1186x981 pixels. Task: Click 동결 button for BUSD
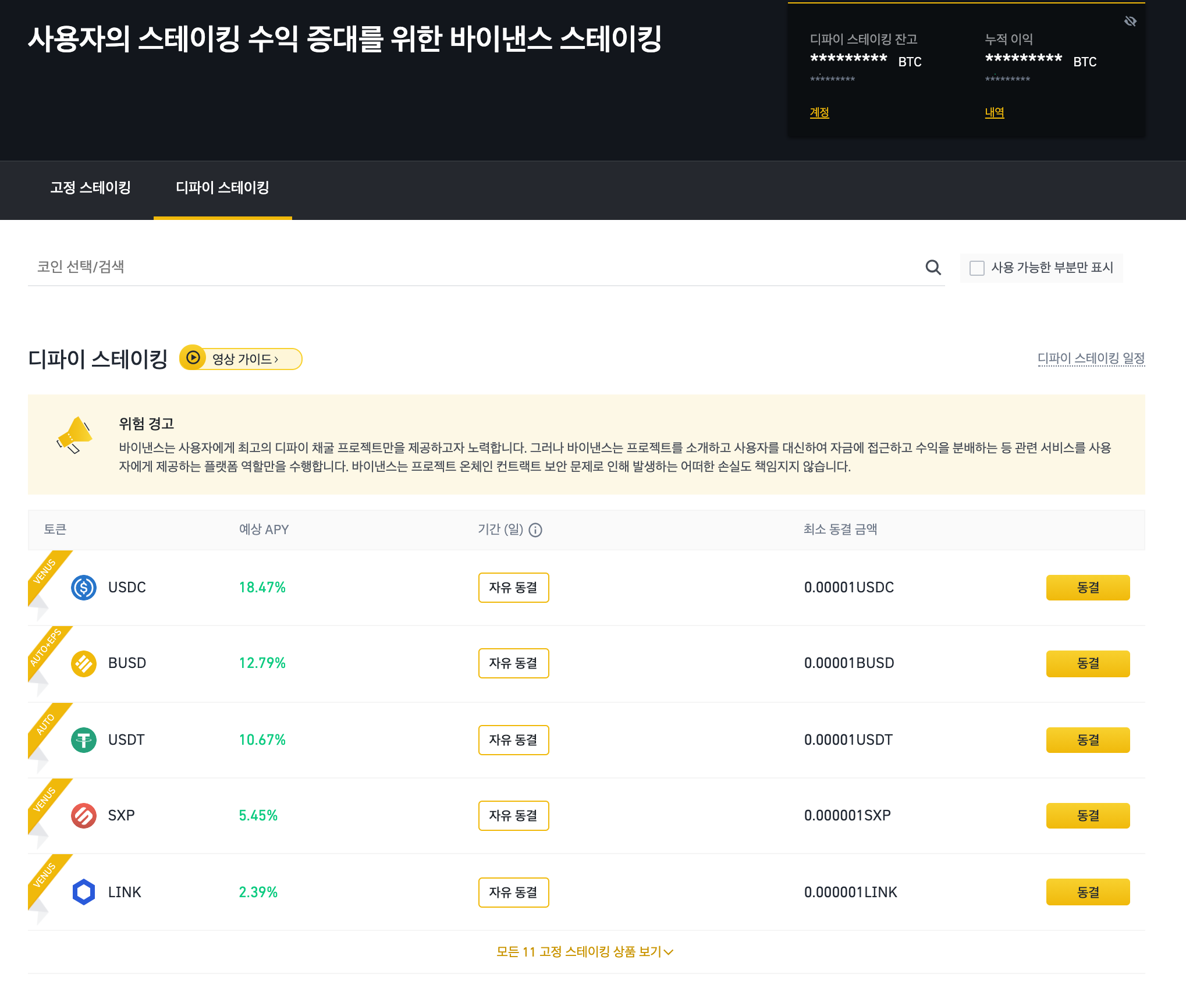point(1087,663)
